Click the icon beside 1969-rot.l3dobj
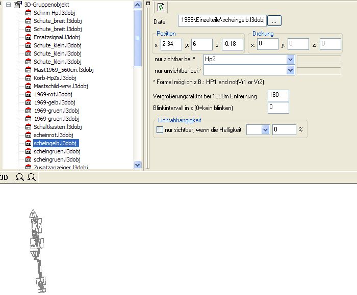 coord(28,94)
